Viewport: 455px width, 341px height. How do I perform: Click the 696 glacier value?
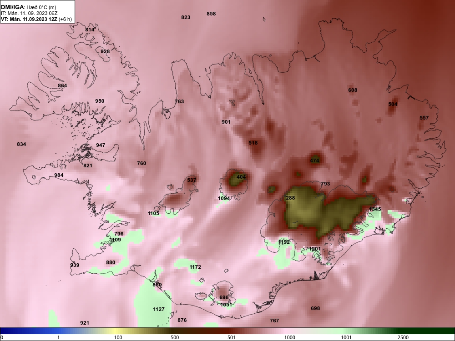point(224,297)
